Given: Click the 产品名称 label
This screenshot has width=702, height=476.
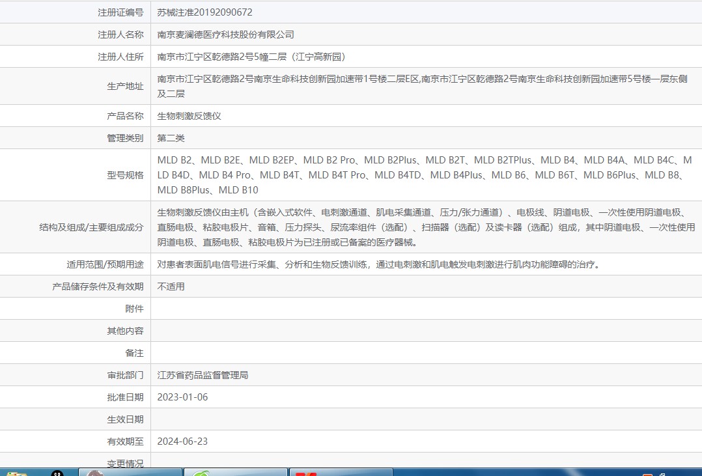Looking at the screenshot, I should 125,116.
